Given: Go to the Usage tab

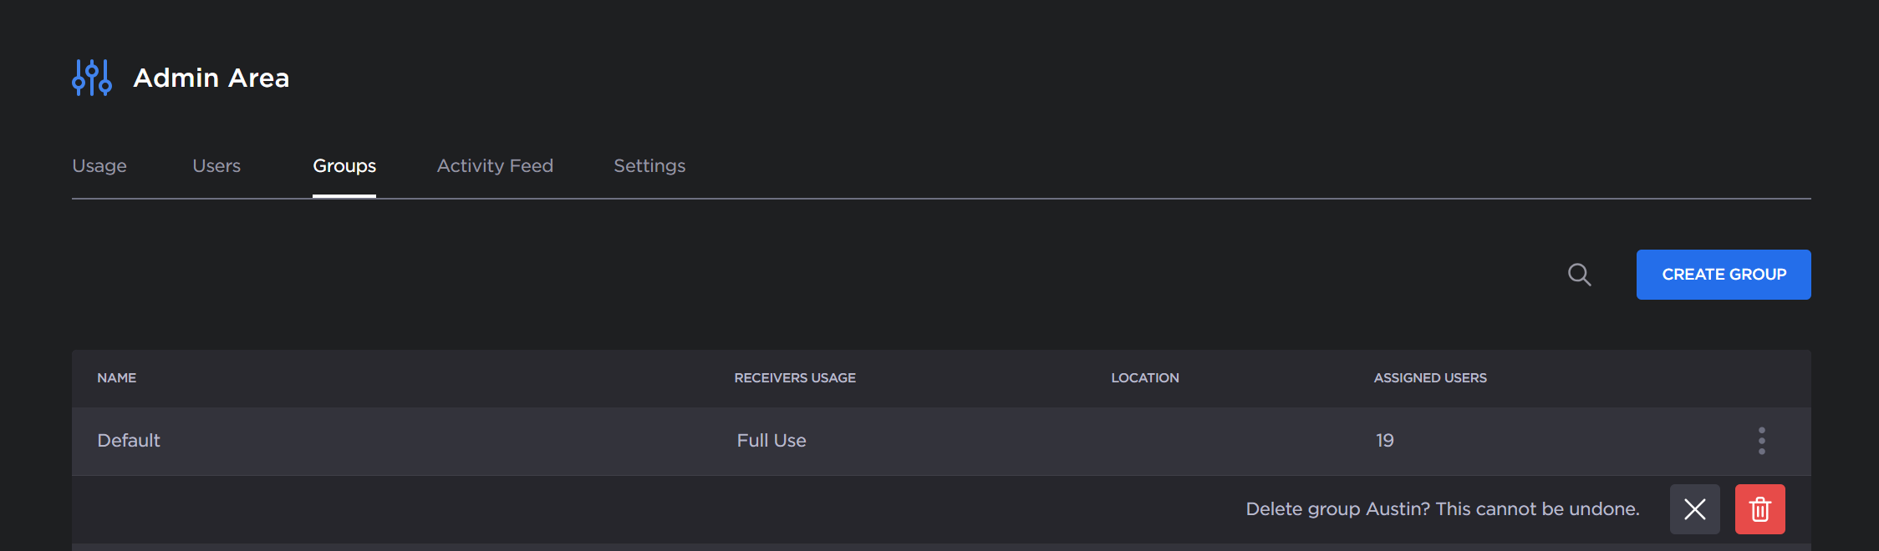Looking at the screenshot, I should 99,165.
